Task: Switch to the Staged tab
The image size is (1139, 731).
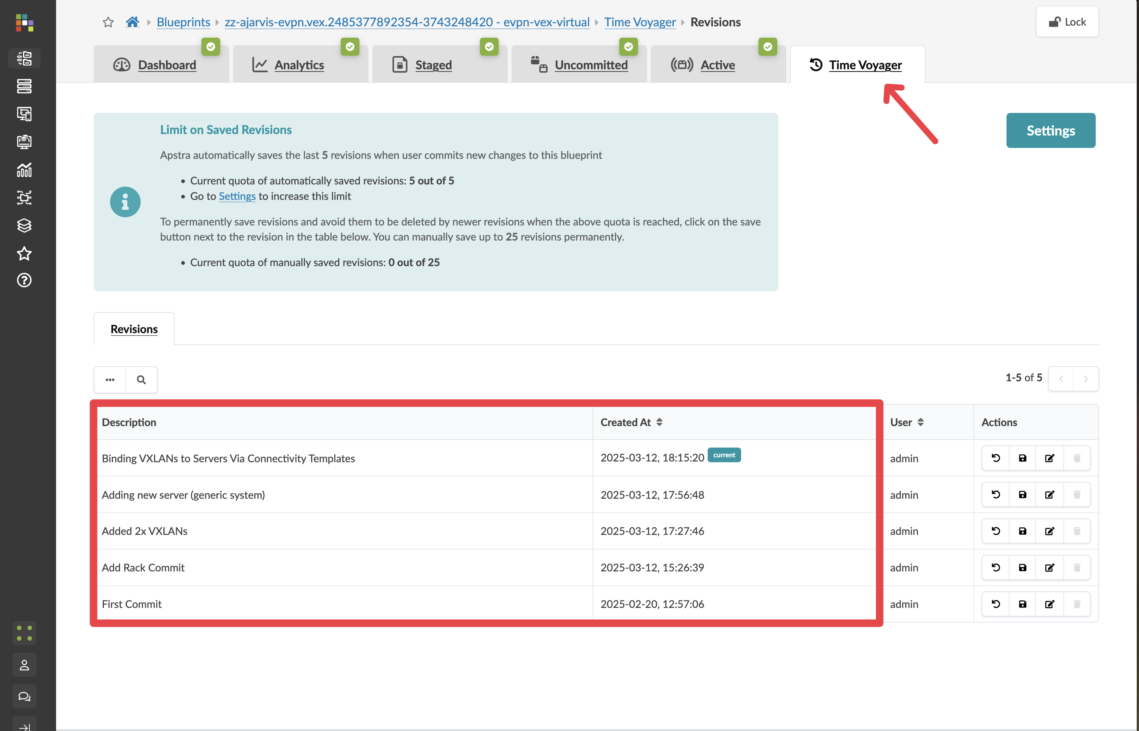Action: coord(432,65)
